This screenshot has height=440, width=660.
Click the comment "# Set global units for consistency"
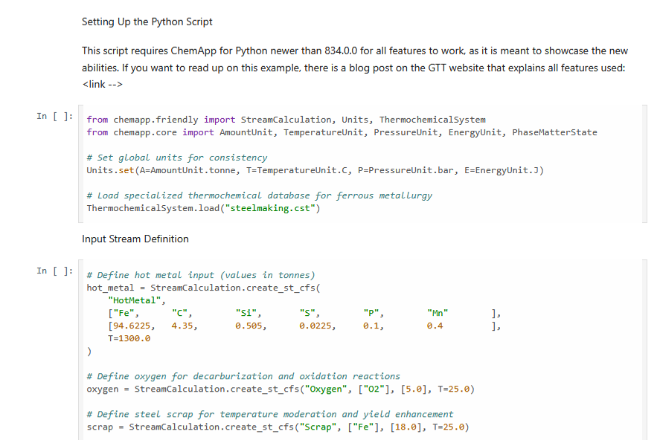point(177,158)
